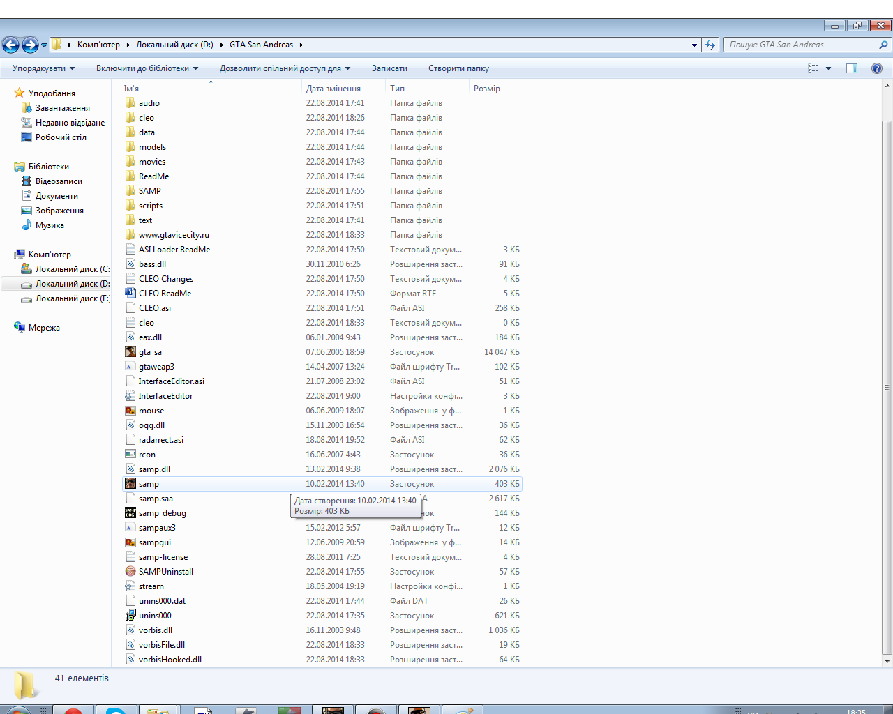Click the audio folder icon

(130, 103)
